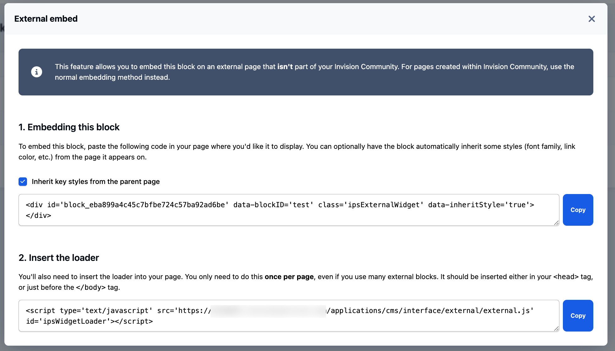Click the 'Inherit key styles from the parent page' label
The width and height of the screenshot is (615, 351).
coord(96,181)
